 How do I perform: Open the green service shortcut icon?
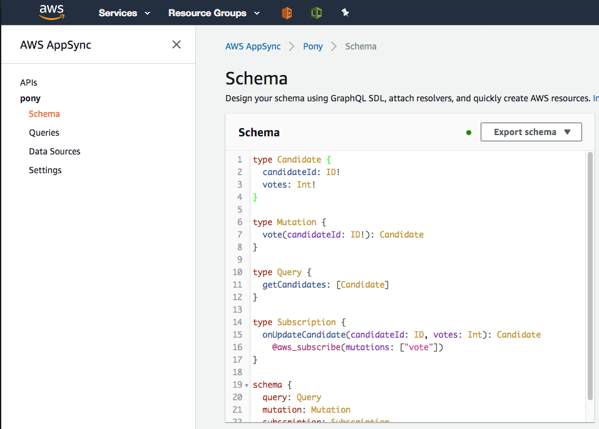(317, 13)
